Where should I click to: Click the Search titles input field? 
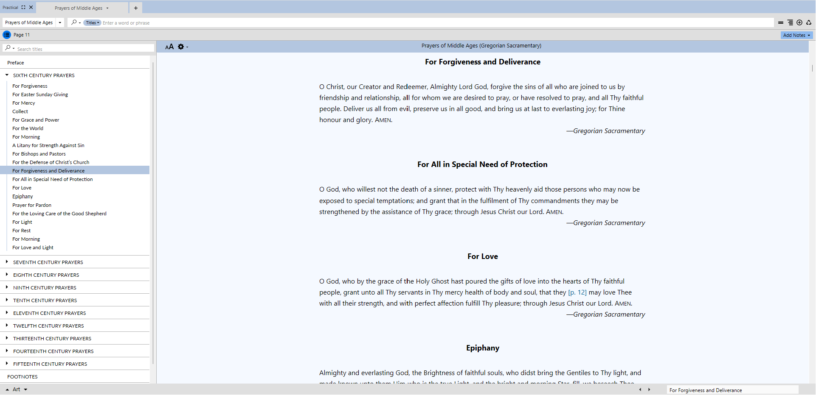click(x=84, y=49)
